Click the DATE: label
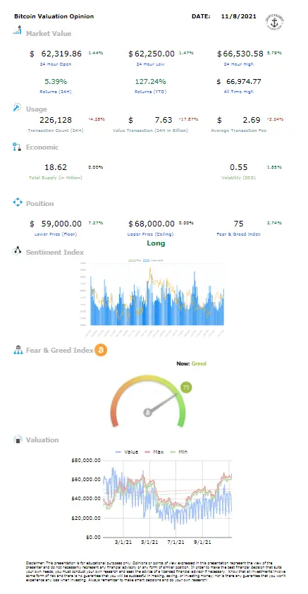This screenshot has width=308, height=594. [x=201, y=16]
